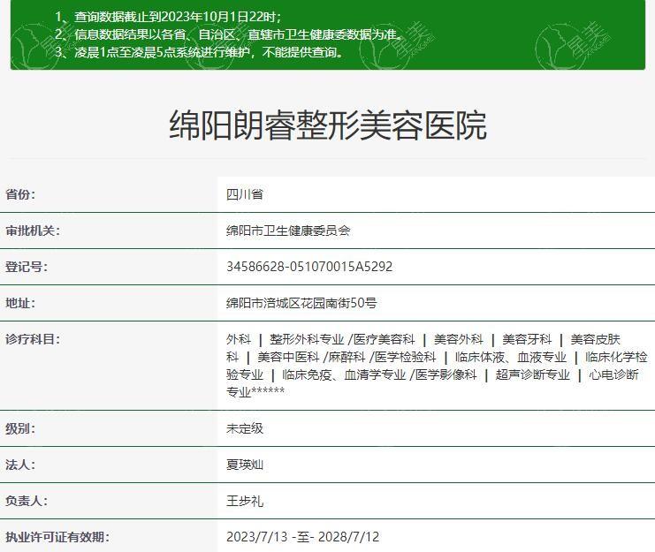Image resolution: width=655 pixels, height=552 pixels.
Task: Click the 凌晨1点至5点 system maintenance notice
Action: [x=199, y=52]
